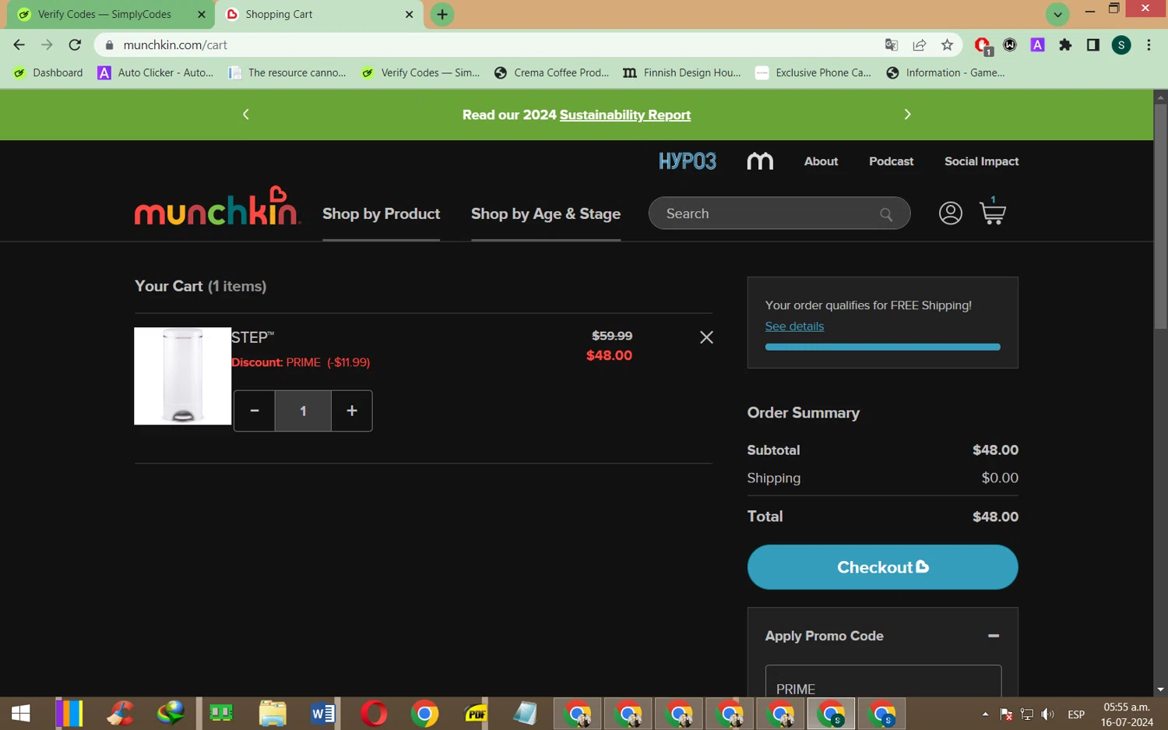This screenshot has height=730, width=1168.
Task: Show previous announcement banner slide
Action: pyautogui.click(x=246, y=115)
